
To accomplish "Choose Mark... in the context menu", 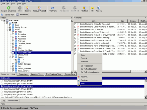I will coord(90,84).
